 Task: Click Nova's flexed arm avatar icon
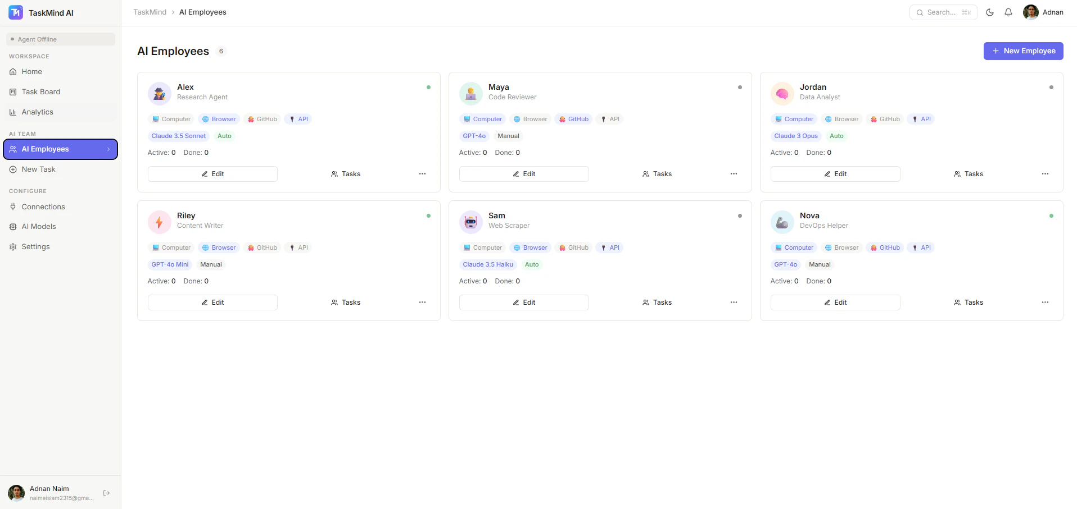click(x=782, y=222)
